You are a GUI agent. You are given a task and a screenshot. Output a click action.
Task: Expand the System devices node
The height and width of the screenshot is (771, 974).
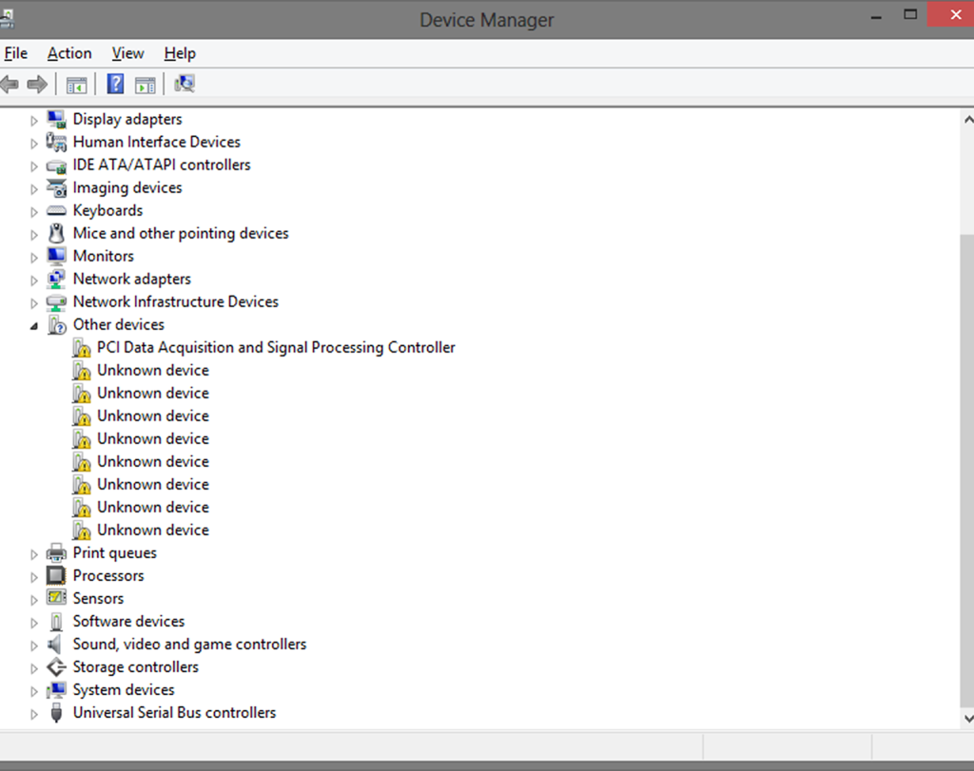click(x=34, y=691)
